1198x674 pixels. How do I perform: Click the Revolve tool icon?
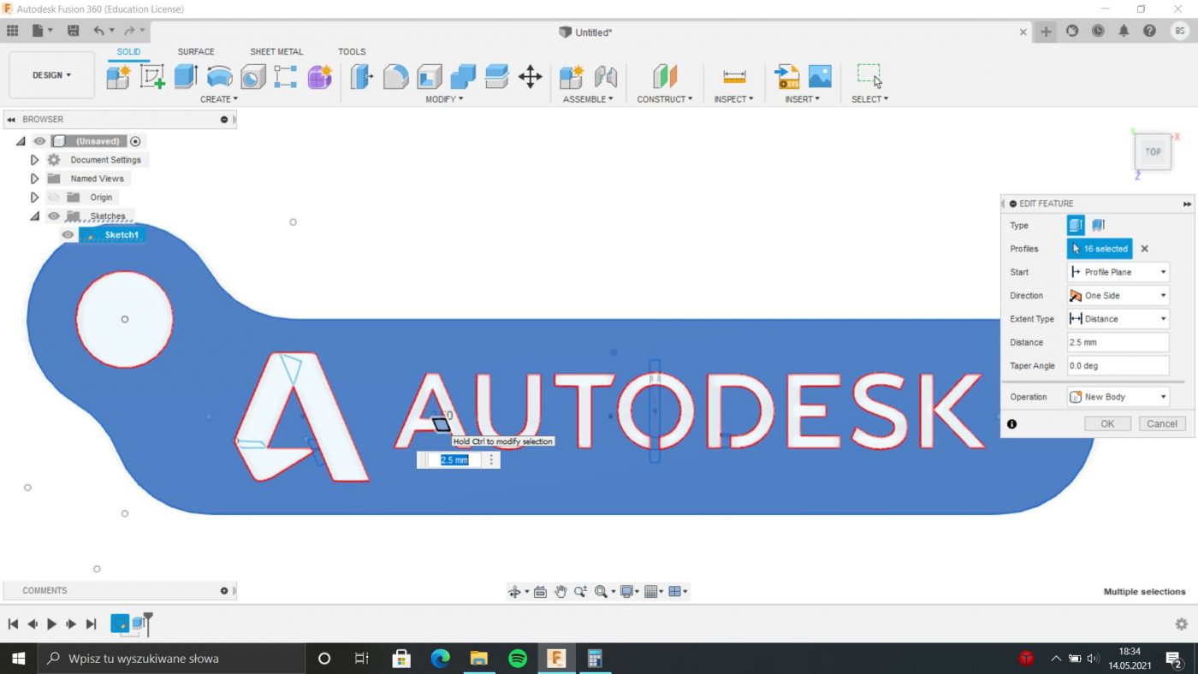coord(220,77)
